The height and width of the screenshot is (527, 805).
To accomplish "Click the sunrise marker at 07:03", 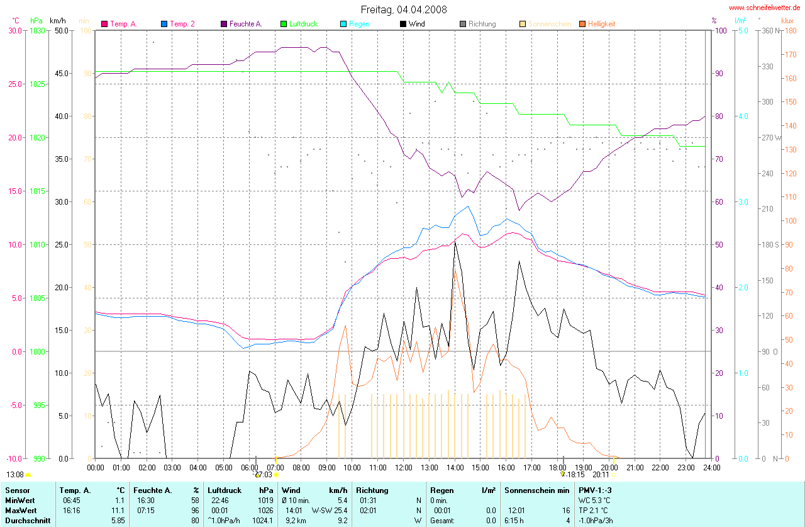I will (x=275, y=475).
